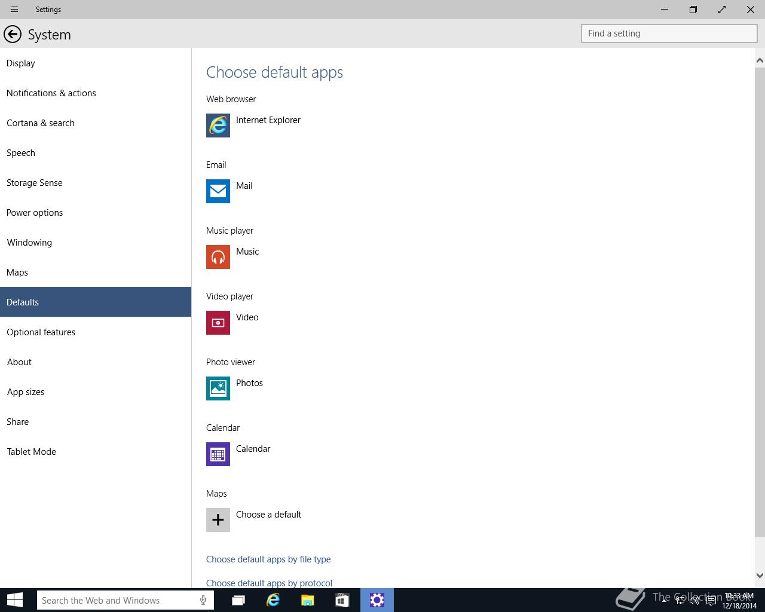Click Search the Web and Windows box
Screen dimensions: 765x612
125,600
